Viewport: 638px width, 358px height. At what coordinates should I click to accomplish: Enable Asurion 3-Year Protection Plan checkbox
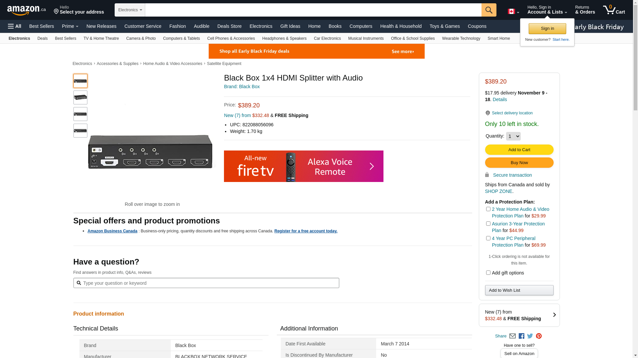488,224
